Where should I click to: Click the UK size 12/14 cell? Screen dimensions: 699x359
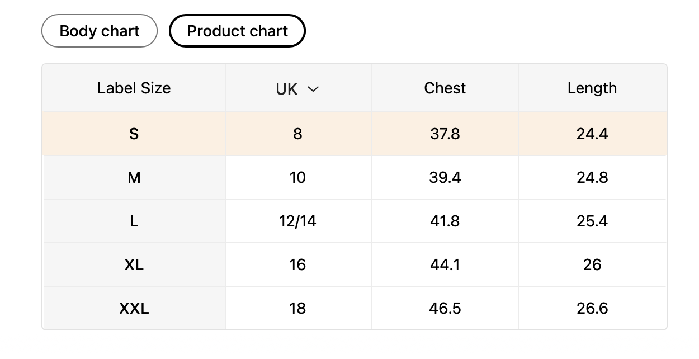click(297, 221)
